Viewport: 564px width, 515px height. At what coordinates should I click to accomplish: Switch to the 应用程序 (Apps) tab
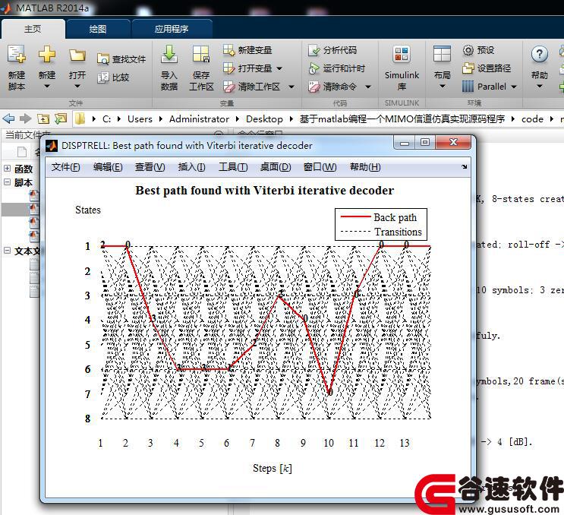click(172, 29)
